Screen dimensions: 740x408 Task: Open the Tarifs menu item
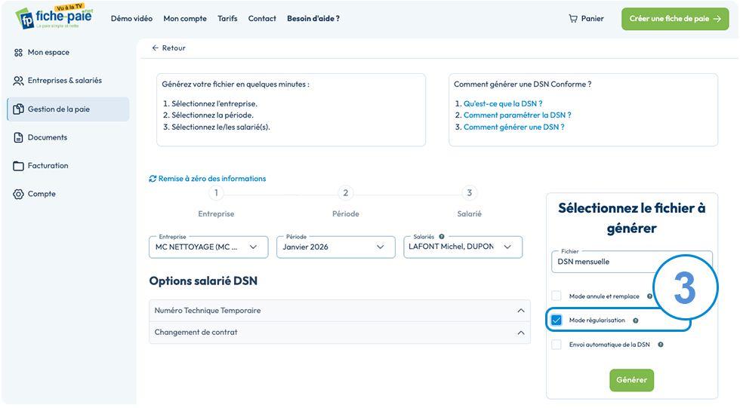click(x=227, y=18)
